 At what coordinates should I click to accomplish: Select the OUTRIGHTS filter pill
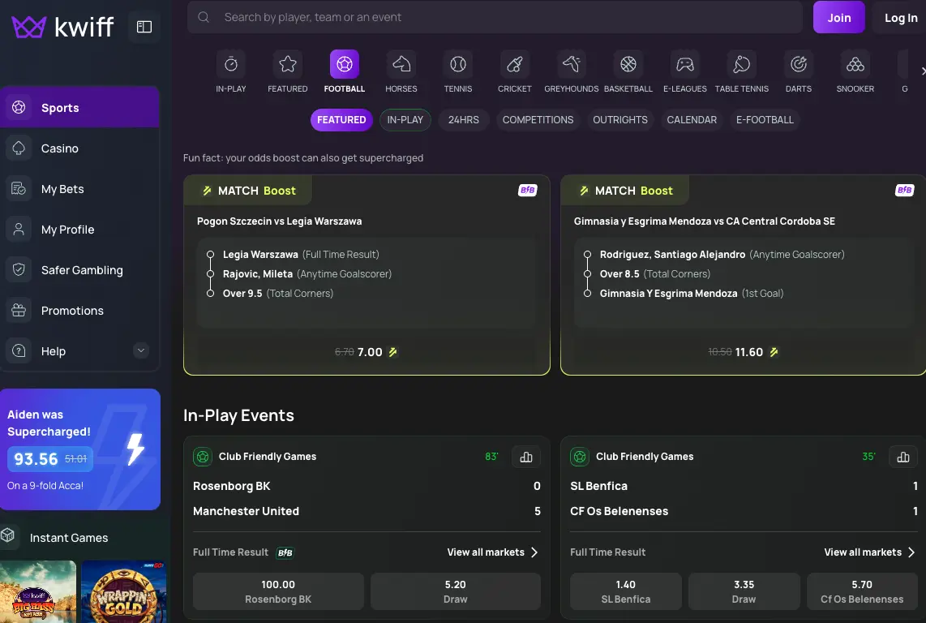click(620, 120)
